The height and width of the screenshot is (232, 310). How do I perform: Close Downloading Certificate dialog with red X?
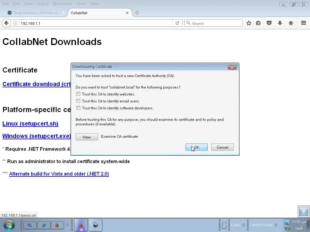(232, 67)
